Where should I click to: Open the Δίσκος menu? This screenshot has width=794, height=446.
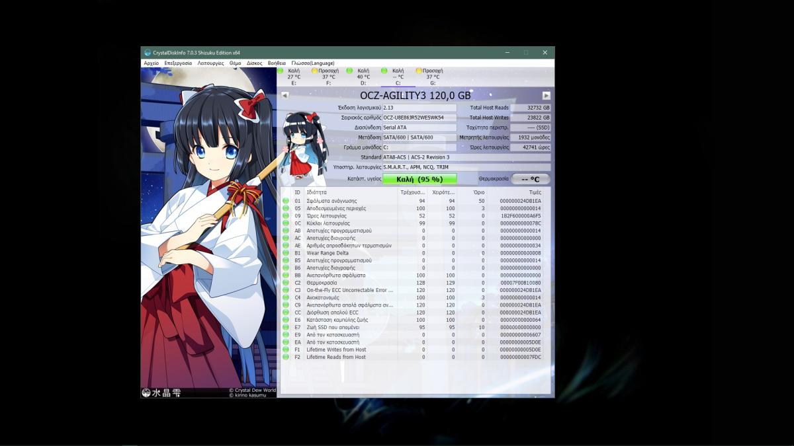pos(254,63)
